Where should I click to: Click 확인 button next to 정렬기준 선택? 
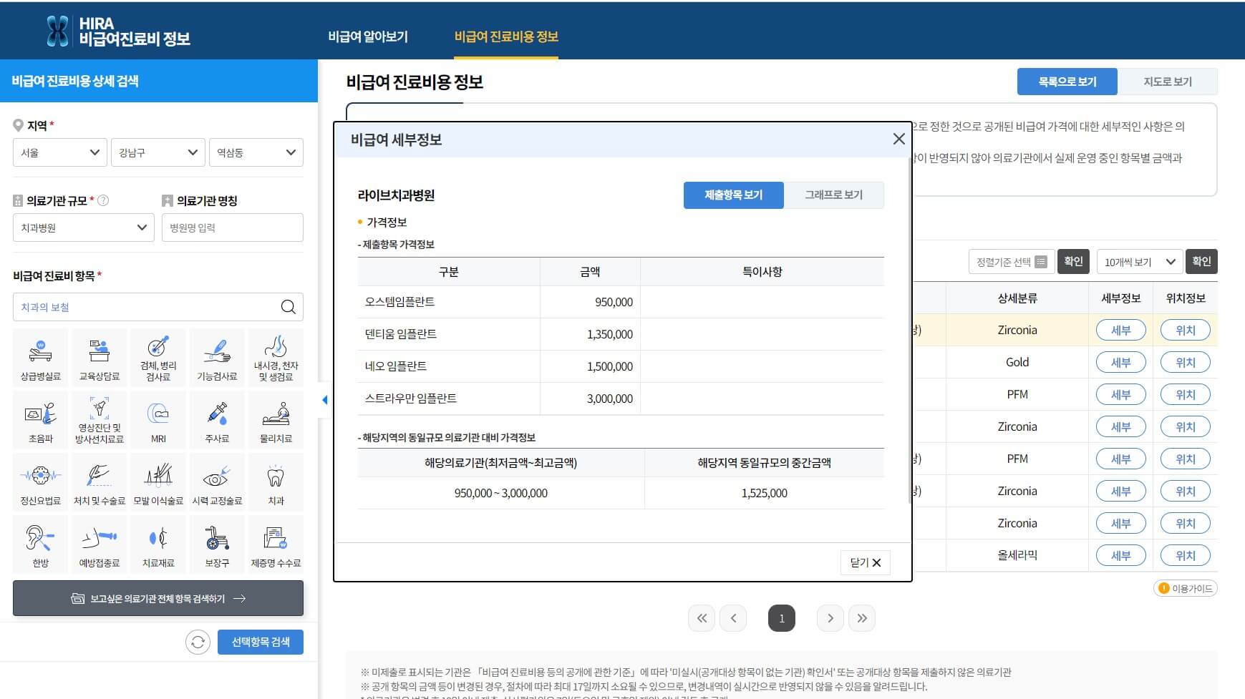tap(1073, 261)
